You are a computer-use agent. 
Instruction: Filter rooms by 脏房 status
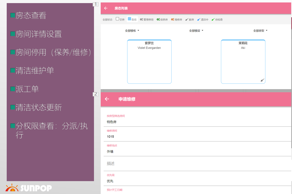pos(190,20)
